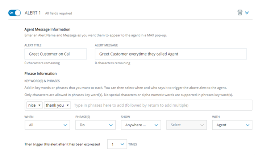The image size is (258, 159).
Task: Open the TIMES count dropdown
Action: pyautogui.click(x=117, y=144)
